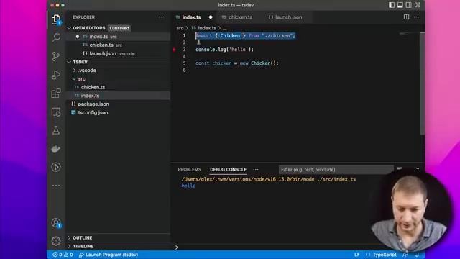Toggle bottom panel layout icon

tap(400, 5)
